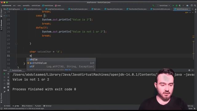The image size is (197, 111).
Task: Click the warnings triangle indicator in editor
Action: [x=187, y=12]
